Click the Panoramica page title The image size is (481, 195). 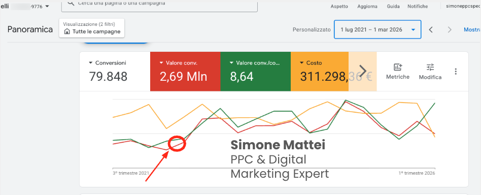point(30,29)
